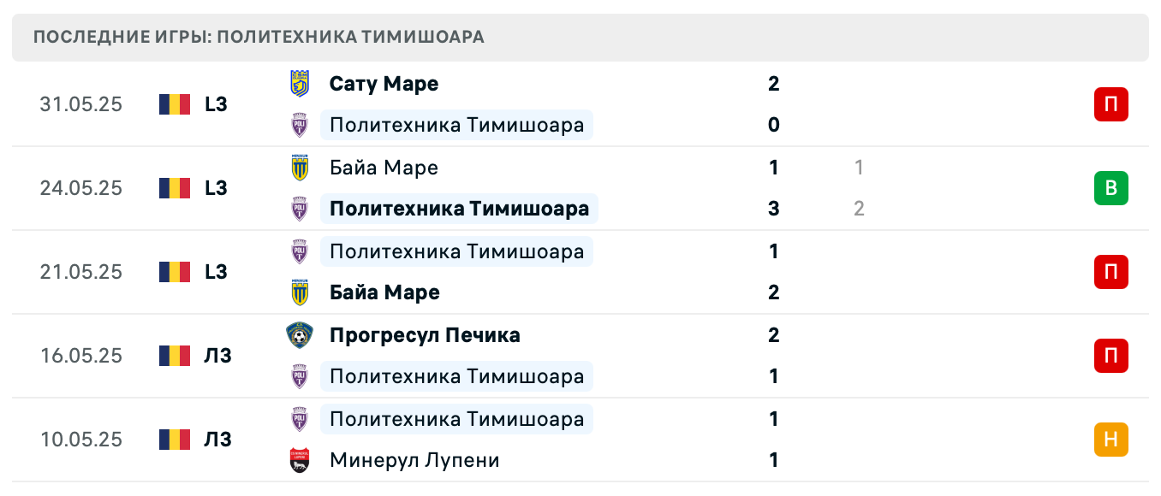
Task: Click the Политехника Тимишоара crest in last row
Action: [299, 418]
